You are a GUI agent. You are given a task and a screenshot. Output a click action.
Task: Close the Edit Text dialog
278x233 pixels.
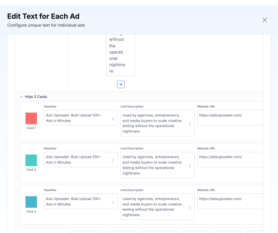coord(265,20)
